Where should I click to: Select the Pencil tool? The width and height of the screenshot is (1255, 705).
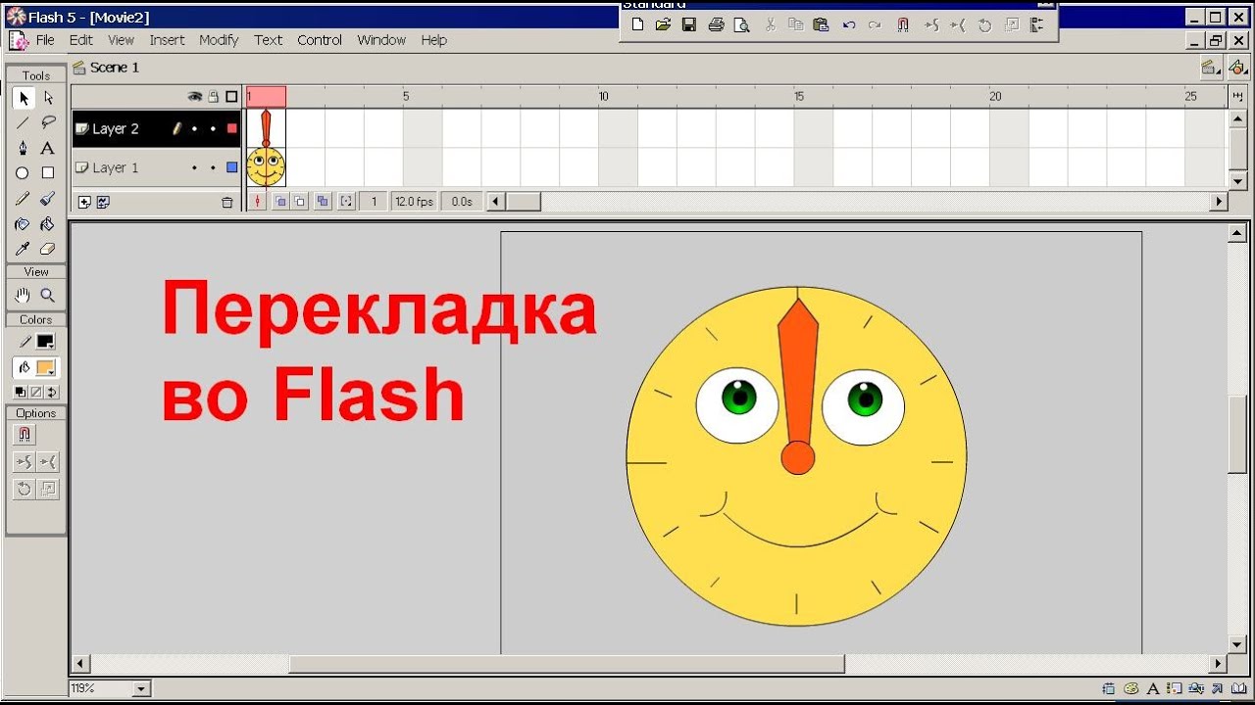[24, 199]
